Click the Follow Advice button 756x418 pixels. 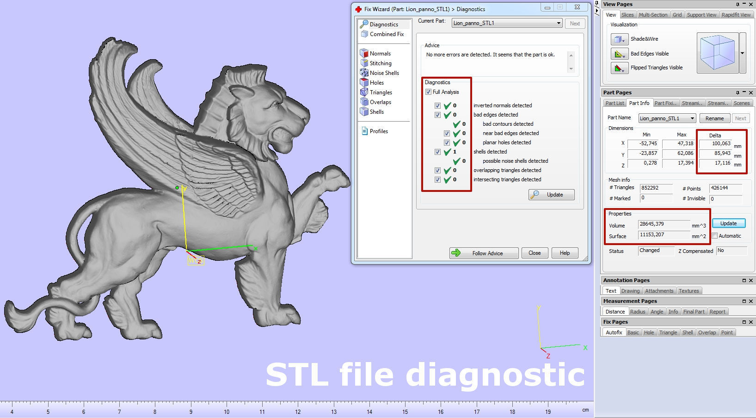coord(484,253)
